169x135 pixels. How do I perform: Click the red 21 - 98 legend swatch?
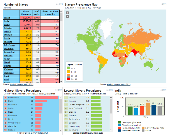(68, 79)
